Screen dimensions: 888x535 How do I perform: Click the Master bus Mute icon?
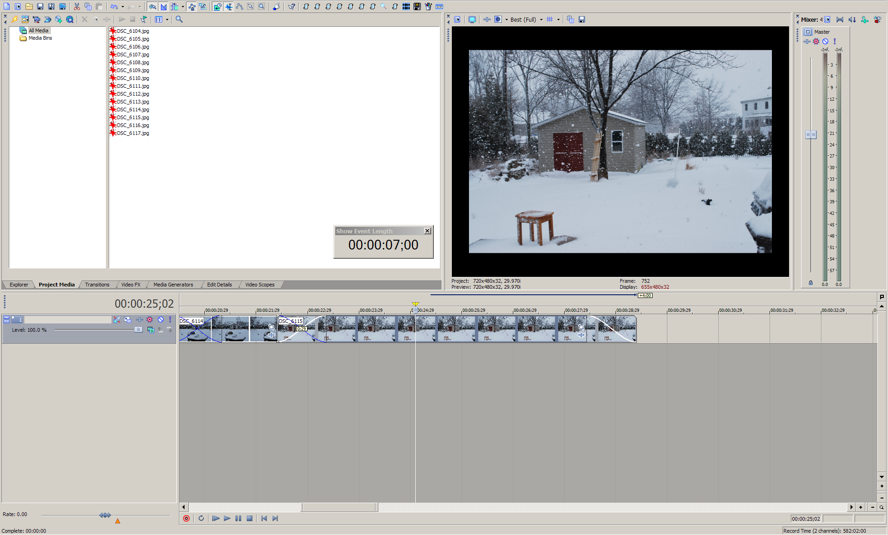pyautogui.click(x=825, y=41)
